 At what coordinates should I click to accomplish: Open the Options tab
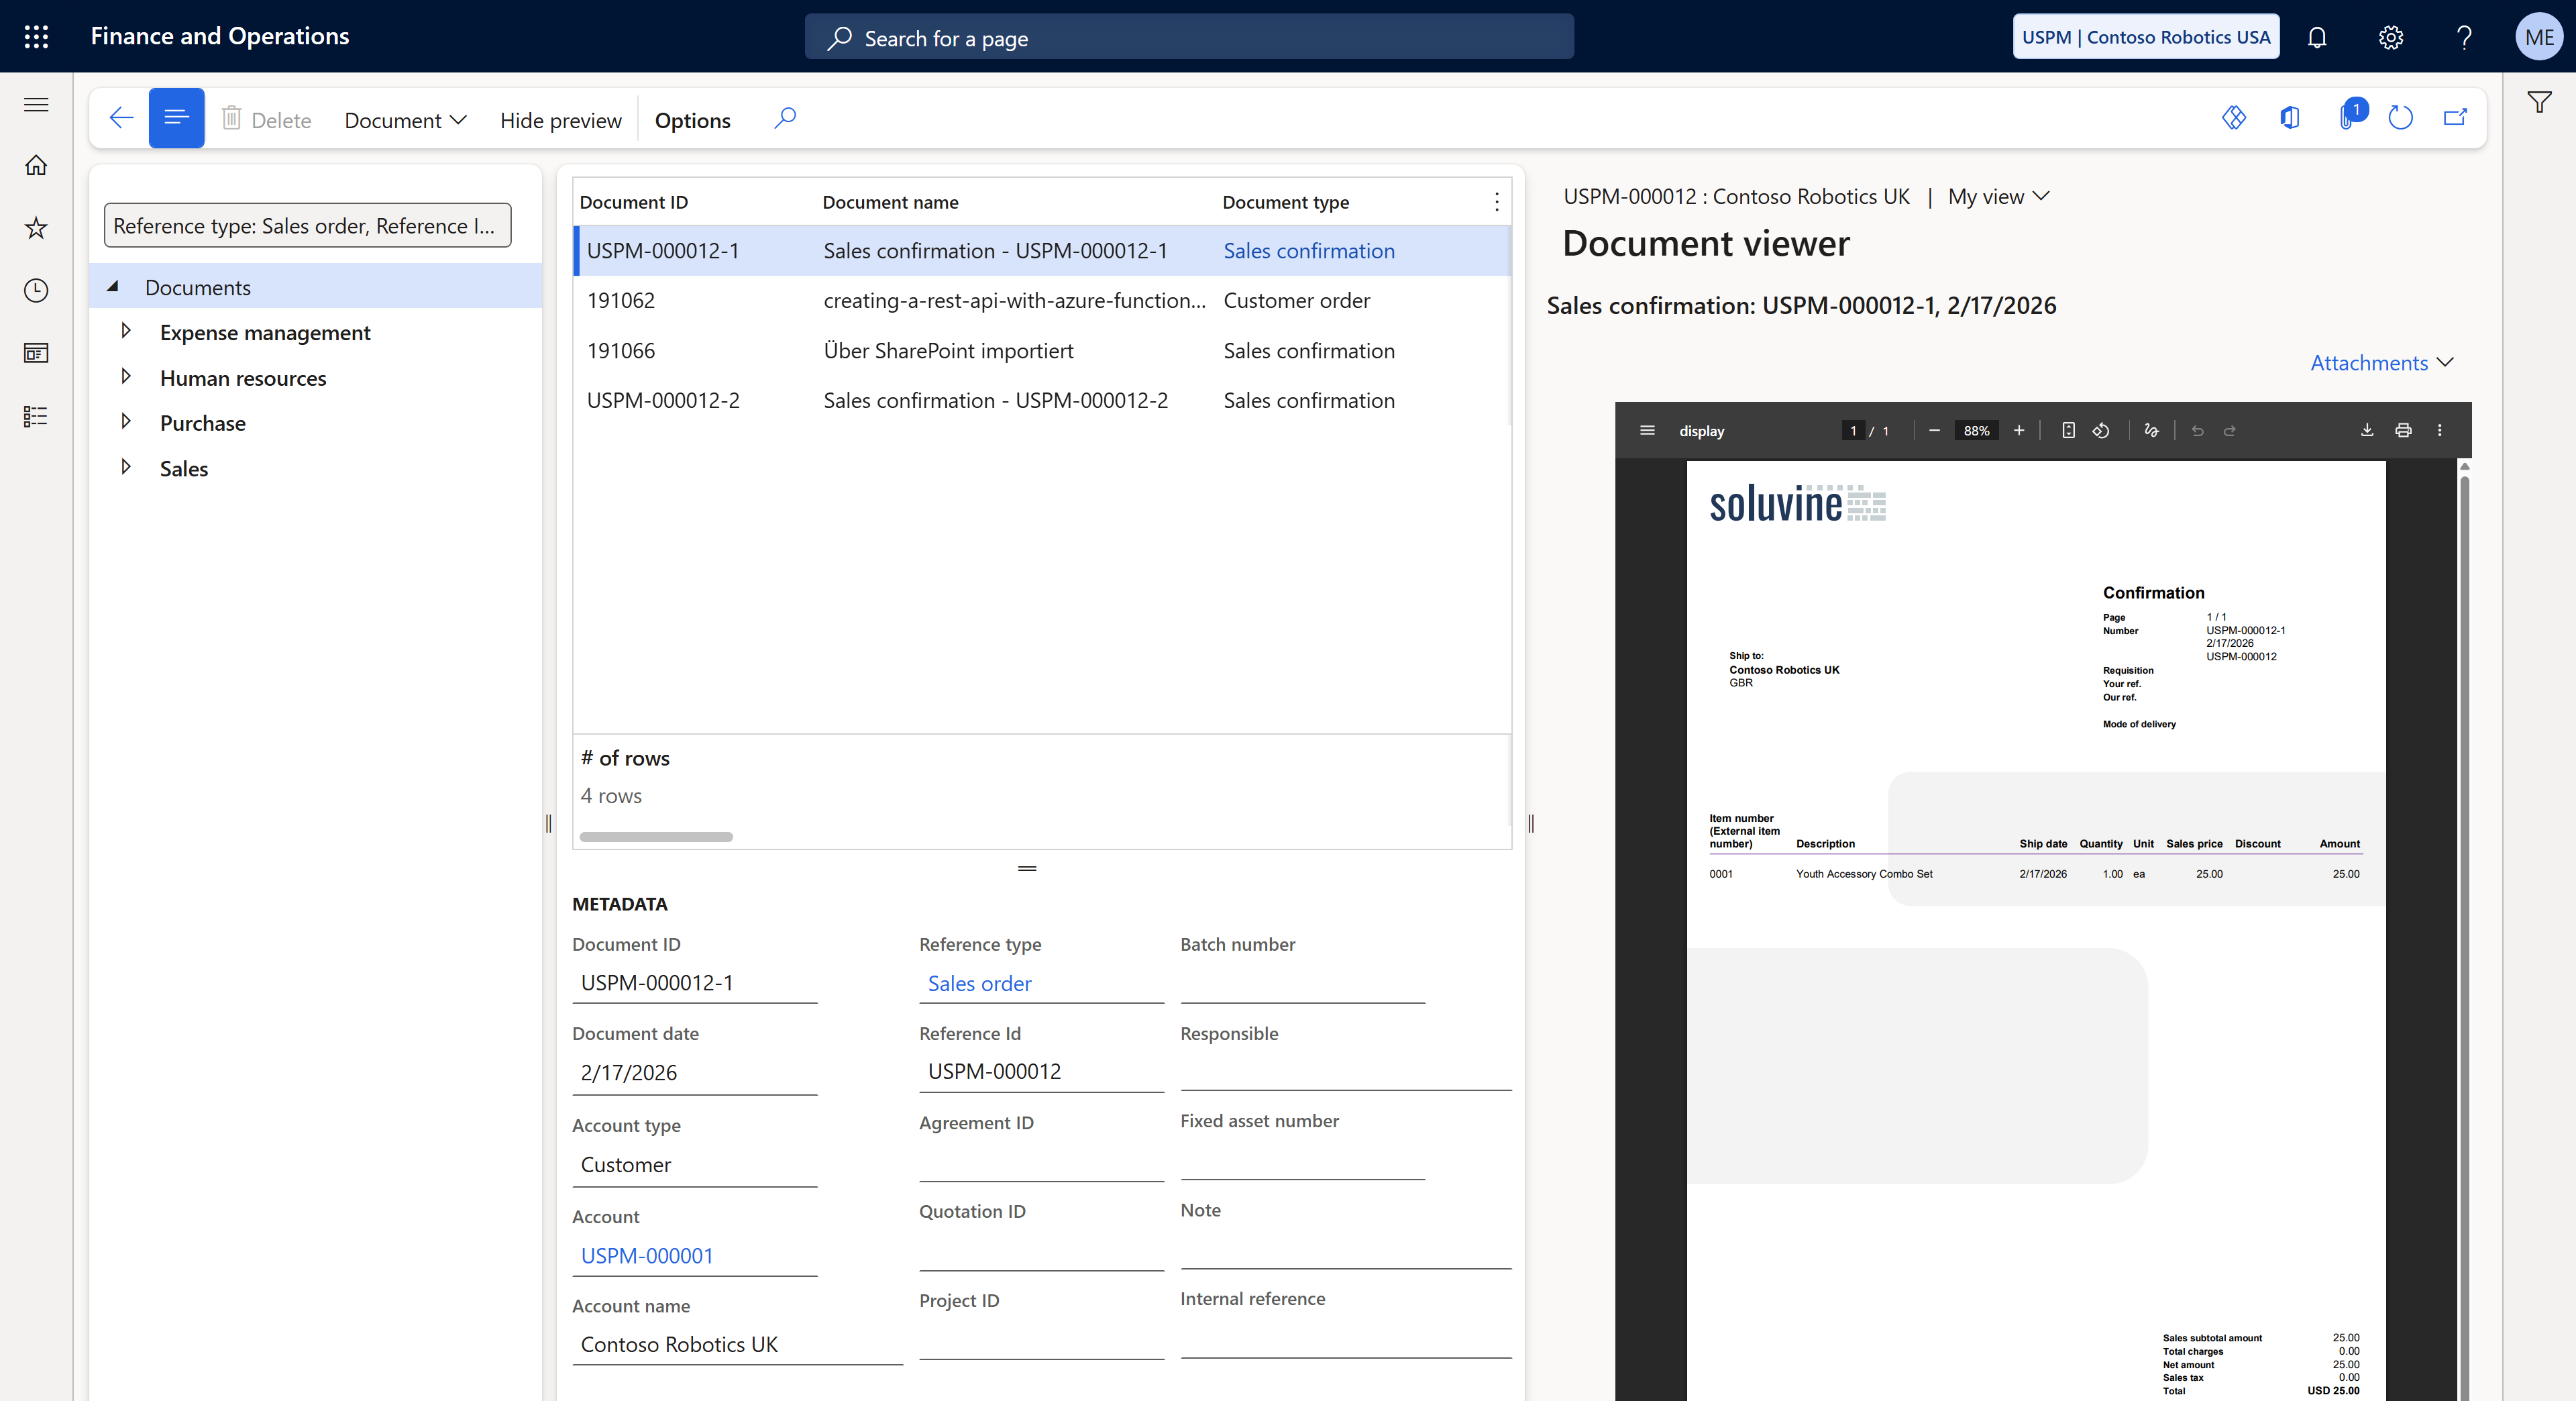point(692,120)
